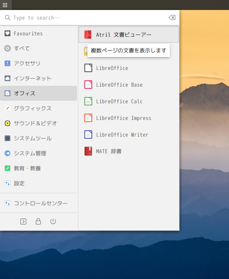This screenshot has height=279, width=229.
Task: Click the red Atril PDF icon
Action: point(88,35)
